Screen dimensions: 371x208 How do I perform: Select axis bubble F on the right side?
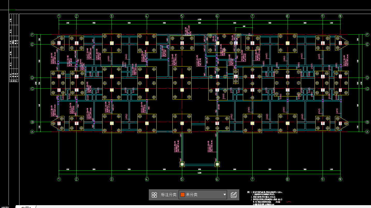click(x=367, y=35)
